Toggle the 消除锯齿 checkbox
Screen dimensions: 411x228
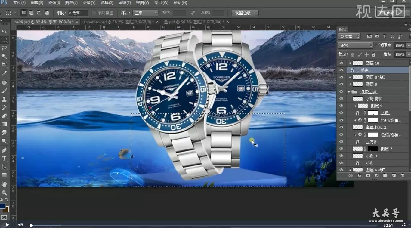pyautogui.click(x=94, y=13)
